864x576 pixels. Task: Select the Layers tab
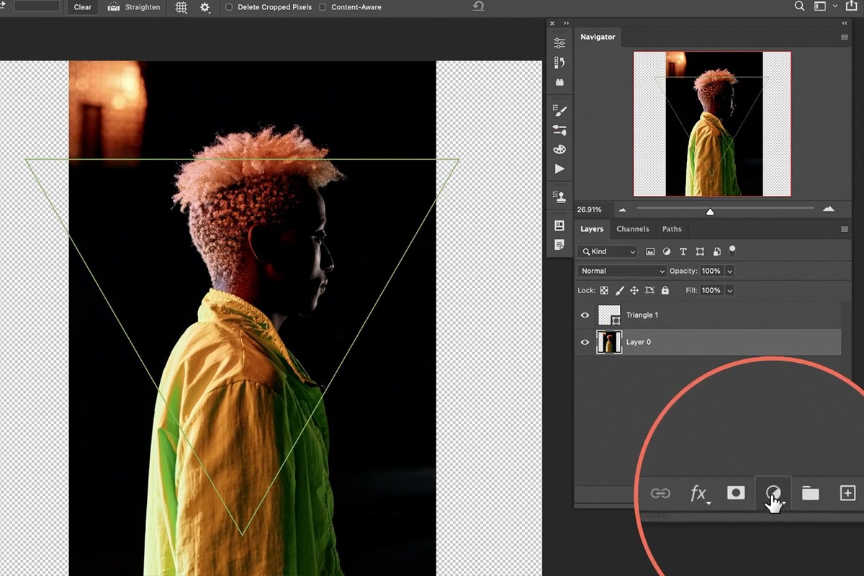(x=592, y=229)
